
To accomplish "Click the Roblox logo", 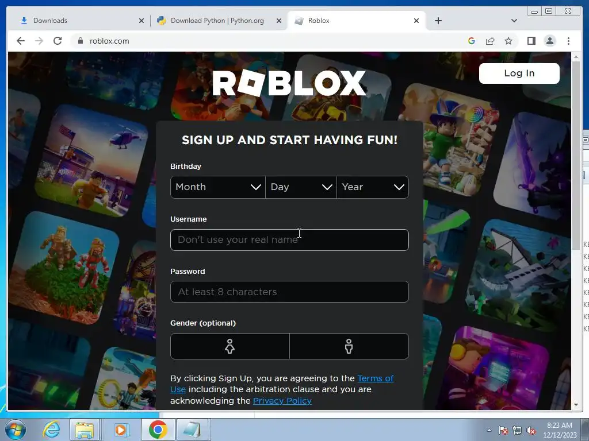I will [289, 83].
